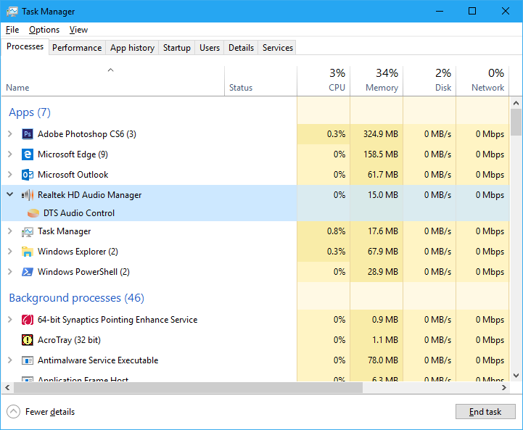Sort processes by Network column header
523x430 pixels.
pos(482,81)
